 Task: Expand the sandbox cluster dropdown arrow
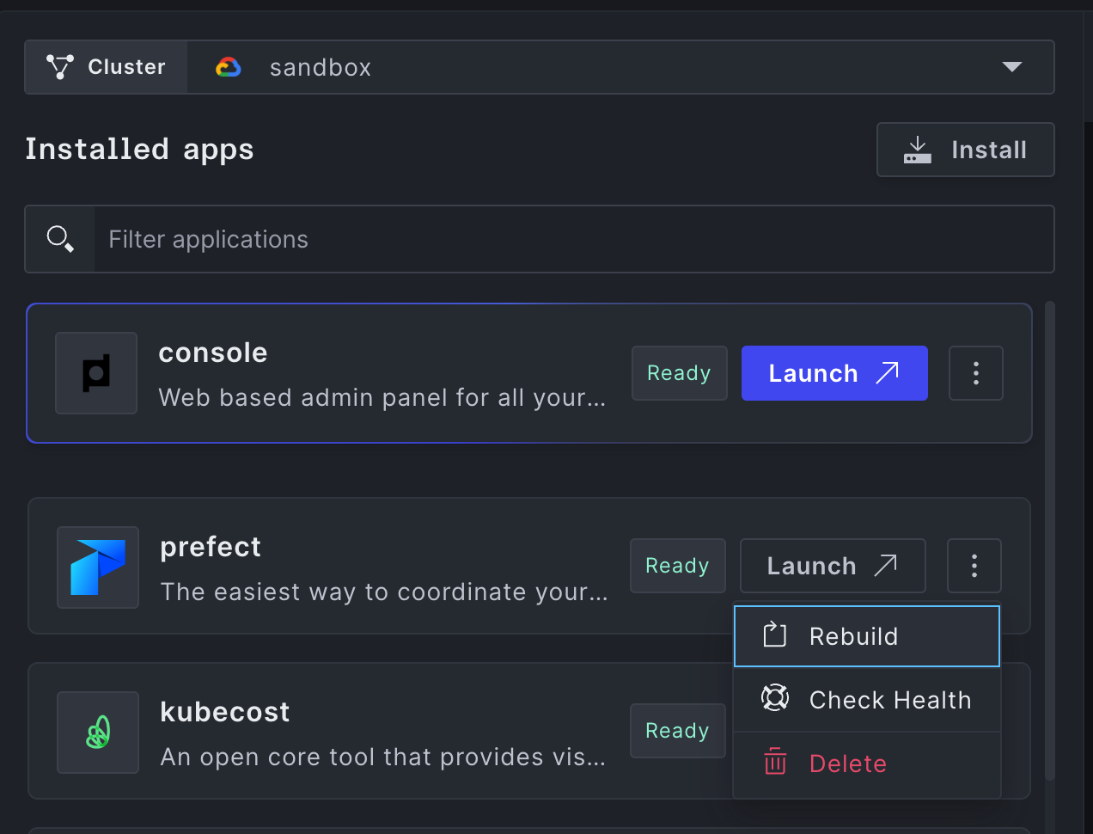point(1011,67)
